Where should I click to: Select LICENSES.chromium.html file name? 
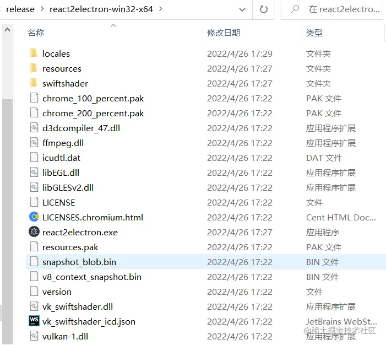tap(93, 217)
